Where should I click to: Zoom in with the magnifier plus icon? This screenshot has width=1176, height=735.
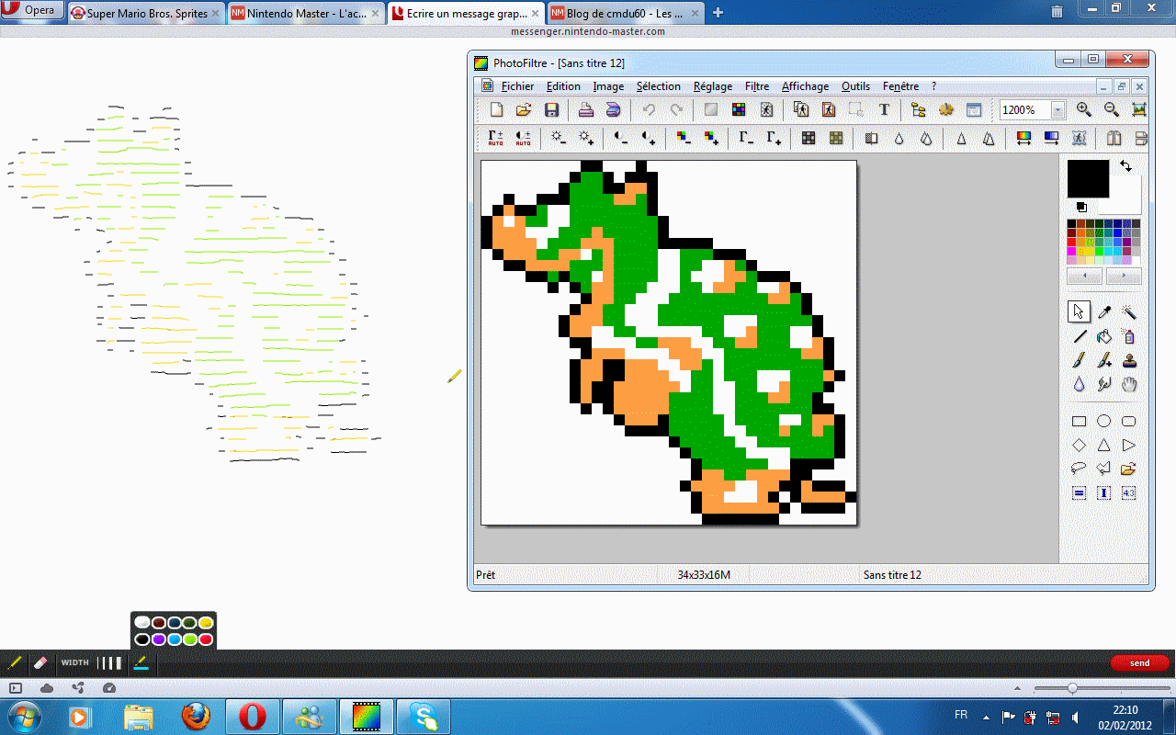pos(1084,109)
